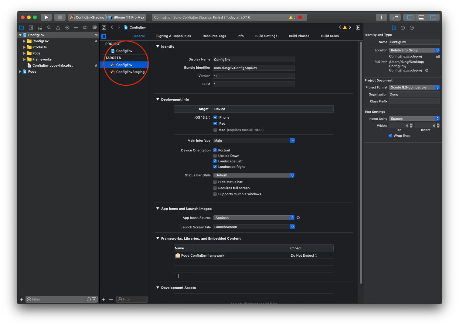
Task: Edit the Bundle Identifier field
Action: coord(254,68)
